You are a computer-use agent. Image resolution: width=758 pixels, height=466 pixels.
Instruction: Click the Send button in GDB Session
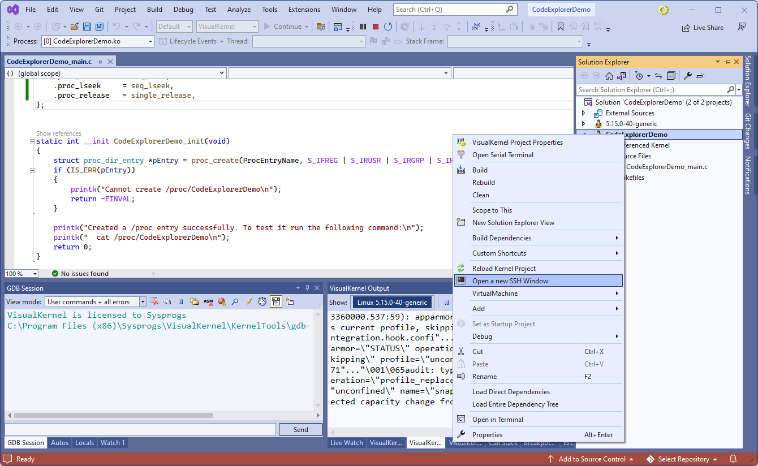coord(301,430)
